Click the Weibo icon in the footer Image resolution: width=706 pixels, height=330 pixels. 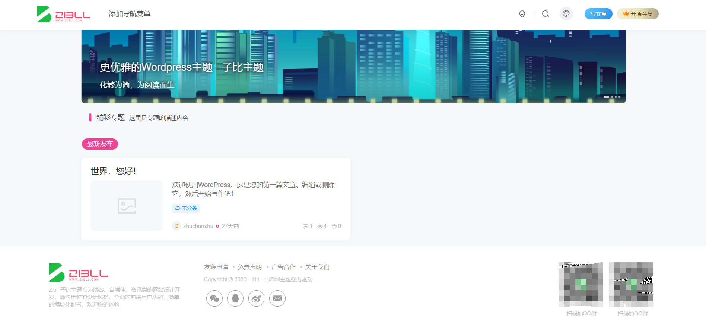point(256,298)
